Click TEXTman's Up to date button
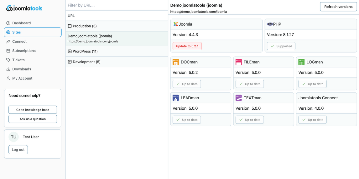Viewport: 359px width, 179px height. coord(250,120)
